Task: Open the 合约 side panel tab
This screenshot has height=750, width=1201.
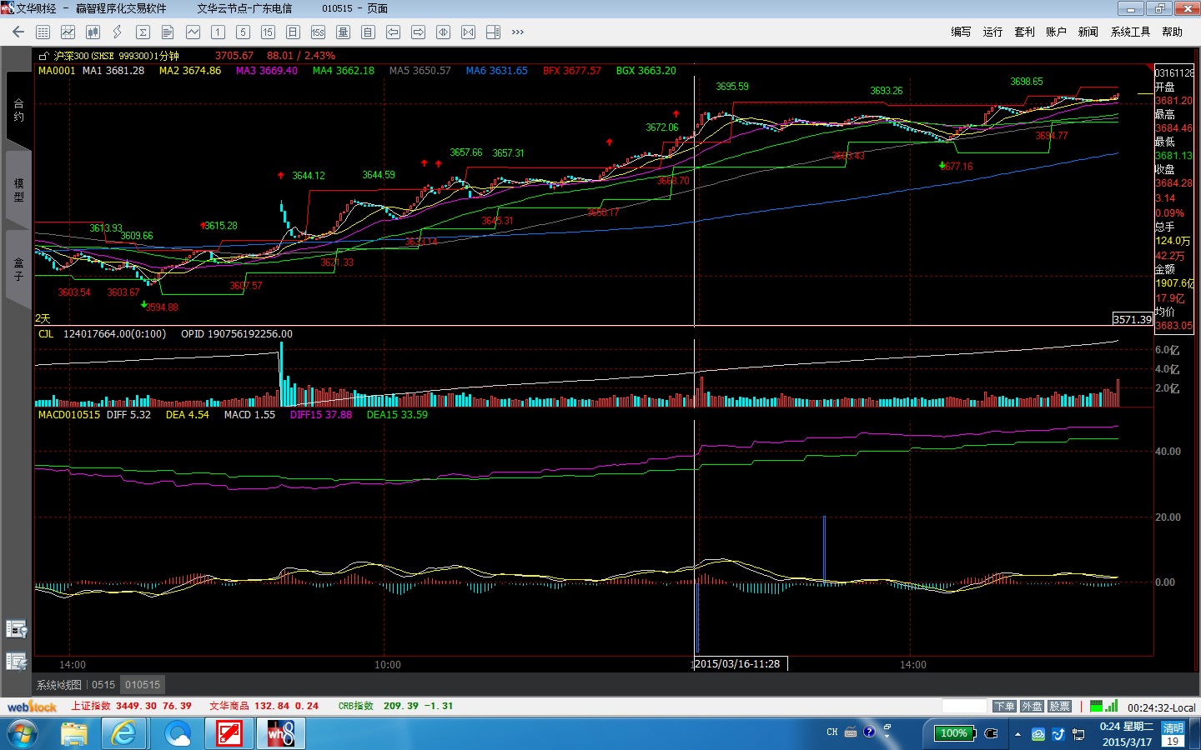Action: tap(18, 110)
